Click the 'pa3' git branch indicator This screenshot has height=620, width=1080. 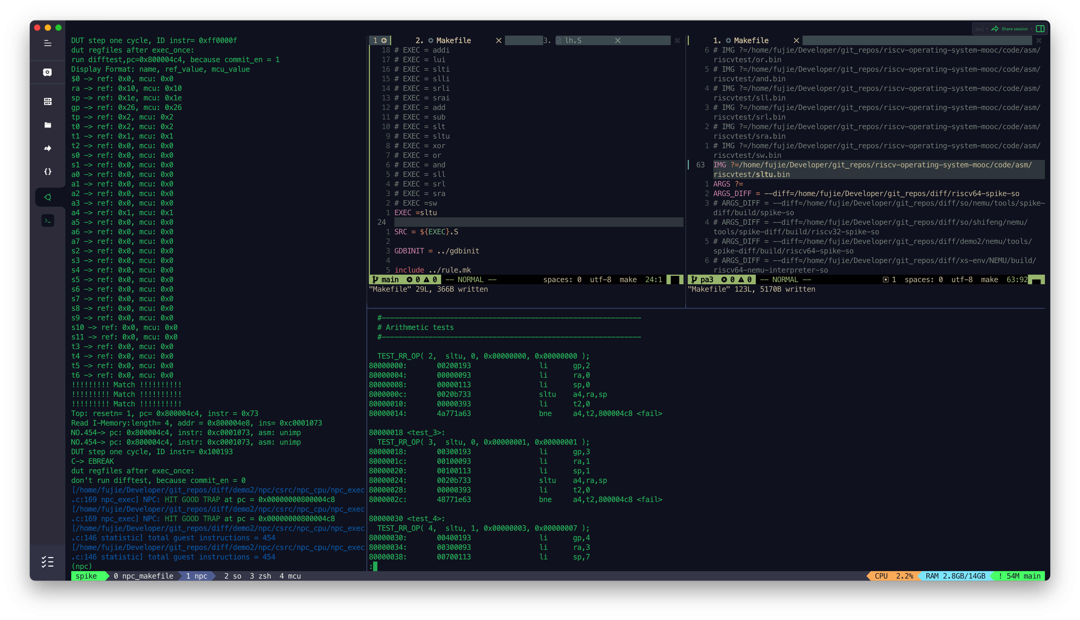click(702, 280)
